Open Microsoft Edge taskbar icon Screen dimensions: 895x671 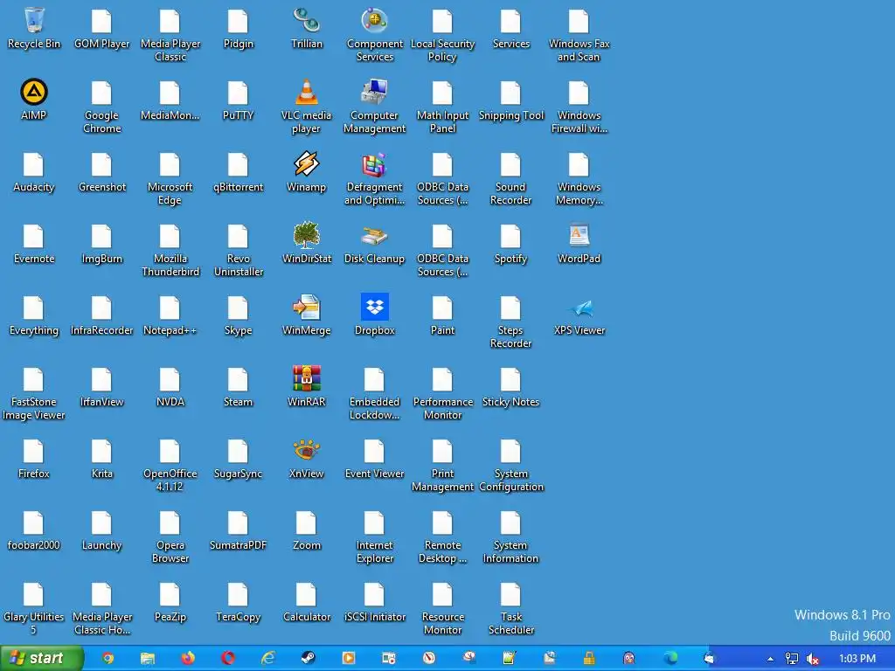coord(670,659)
